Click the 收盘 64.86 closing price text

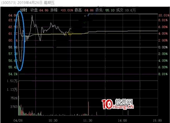tap(40, 10)
